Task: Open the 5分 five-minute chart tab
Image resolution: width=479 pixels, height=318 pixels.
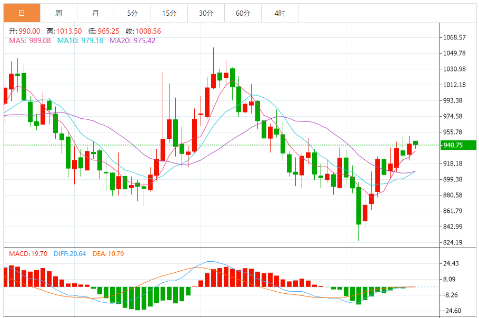Action: (x=132, y=13)
